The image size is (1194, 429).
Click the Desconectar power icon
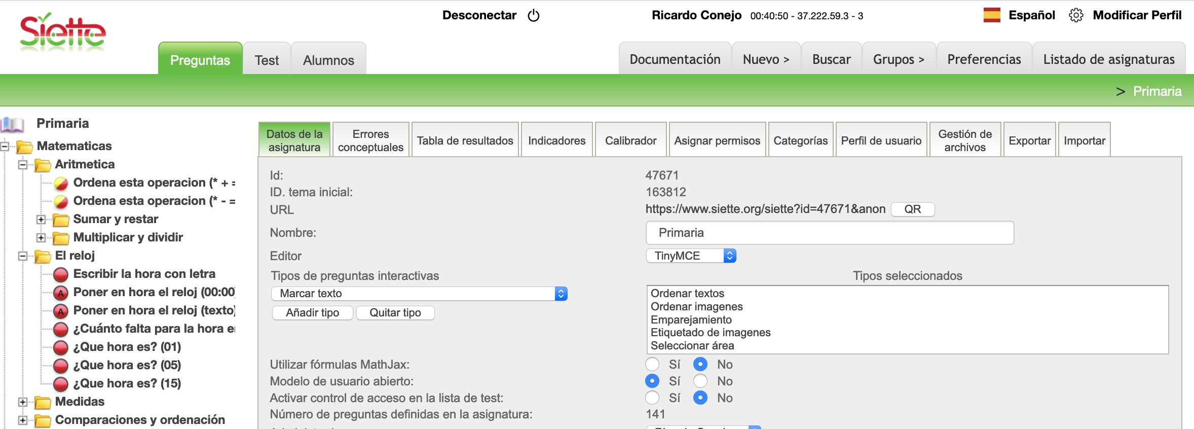click(533, 16)
